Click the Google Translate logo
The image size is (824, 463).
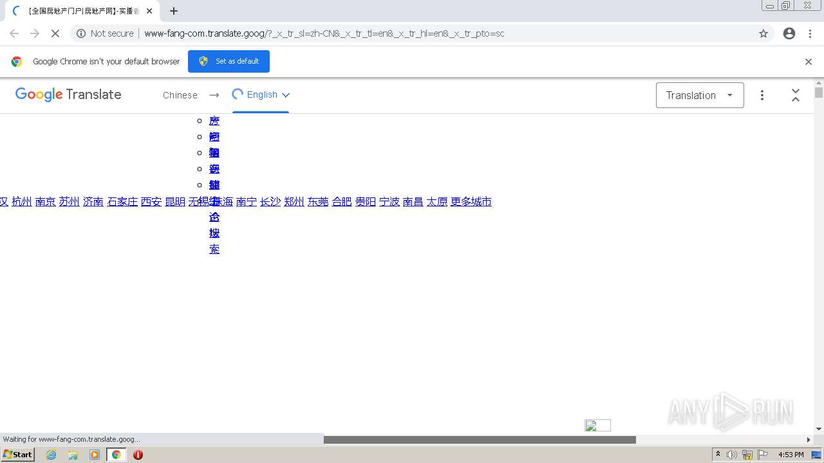click(x=68, y=95)
